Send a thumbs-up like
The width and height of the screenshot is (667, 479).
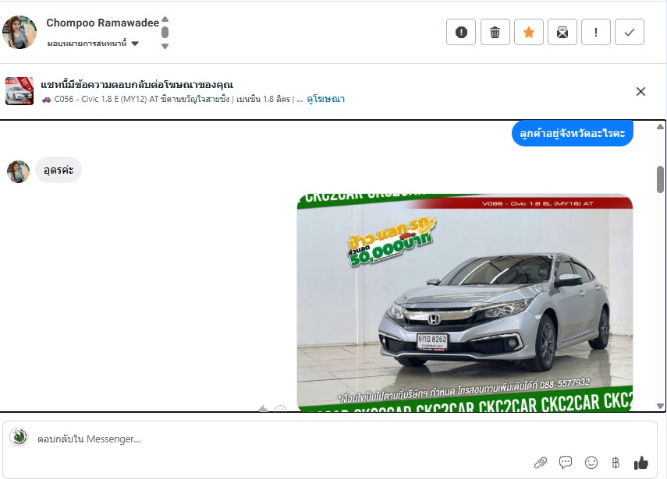pyautogui.click(x=640, y=463)
